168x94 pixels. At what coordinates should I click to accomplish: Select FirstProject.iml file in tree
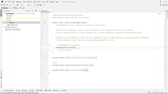13,25
